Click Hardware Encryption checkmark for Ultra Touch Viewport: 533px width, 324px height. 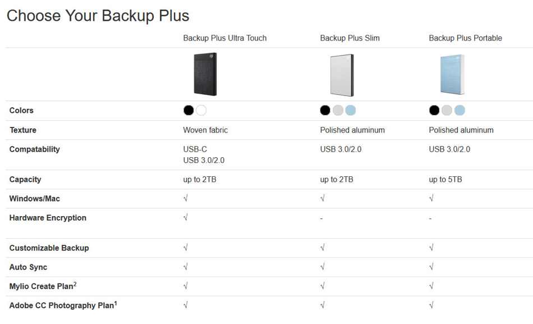(186, 217)
